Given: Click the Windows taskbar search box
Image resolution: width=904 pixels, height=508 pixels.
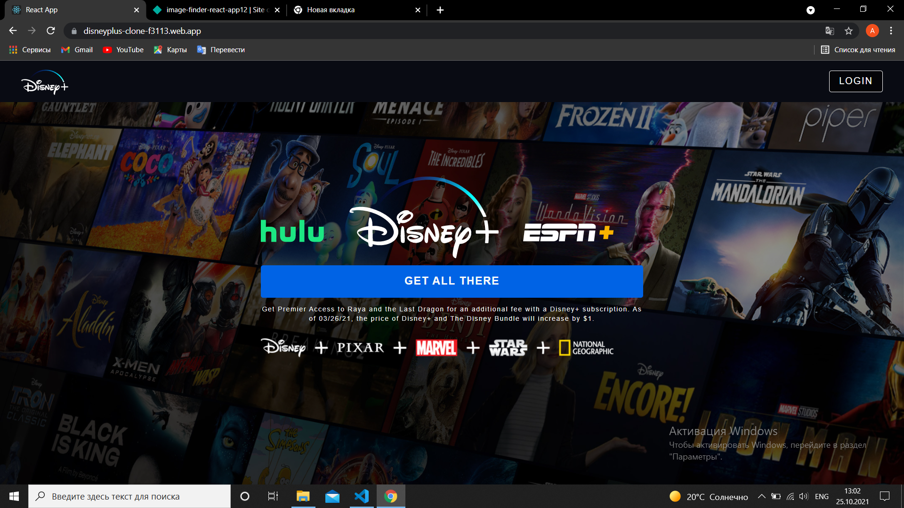Looking at the screenshot, I should click(129, 496).
